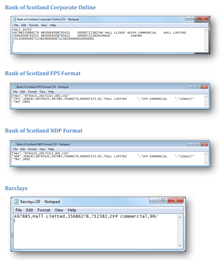Open Help menu in FPS Format Notepad window
The height and width of the screenshot is (260, 221).
tap(51, 92)
